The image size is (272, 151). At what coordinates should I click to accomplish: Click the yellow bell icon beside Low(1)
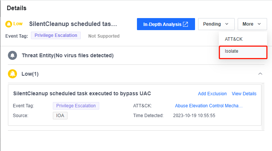pyautogui.click(x=12, y=74)
